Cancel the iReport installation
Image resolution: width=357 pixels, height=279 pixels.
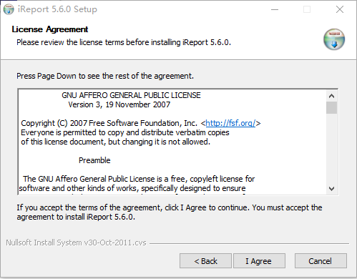click(321, 261)
